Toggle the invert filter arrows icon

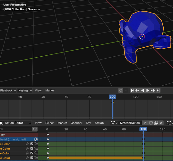coord(35,129)
